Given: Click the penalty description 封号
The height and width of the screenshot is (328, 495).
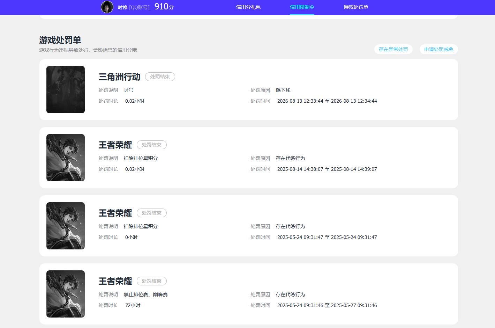Looking at the screenshot, I should [128, 90].
